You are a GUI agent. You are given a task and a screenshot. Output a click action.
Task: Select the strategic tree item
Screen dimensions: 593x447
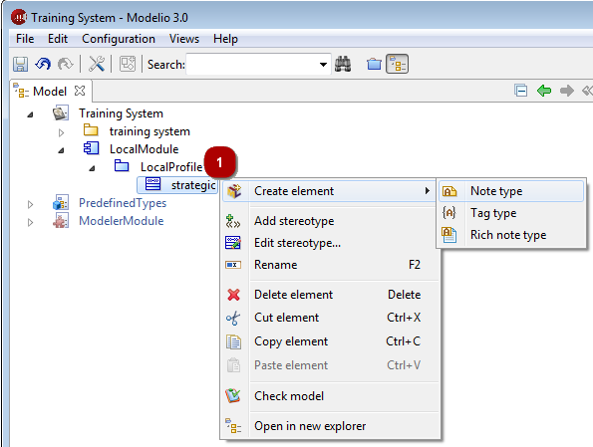pyautogui.click(x=177, y=185)
